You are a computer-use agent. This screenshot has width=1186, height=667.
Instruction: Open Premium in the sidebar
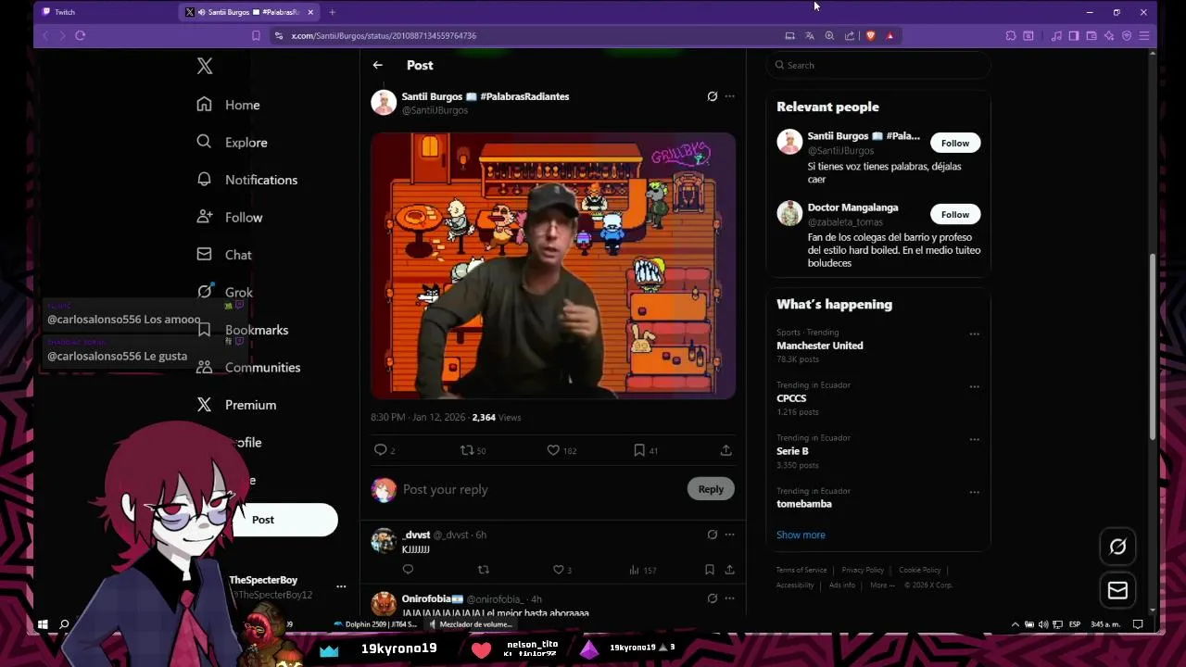coord(236,405)
